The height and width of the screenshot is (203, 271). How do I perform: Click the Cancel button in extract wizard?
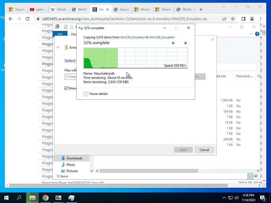pyautogui.click(x=204, y=150)
